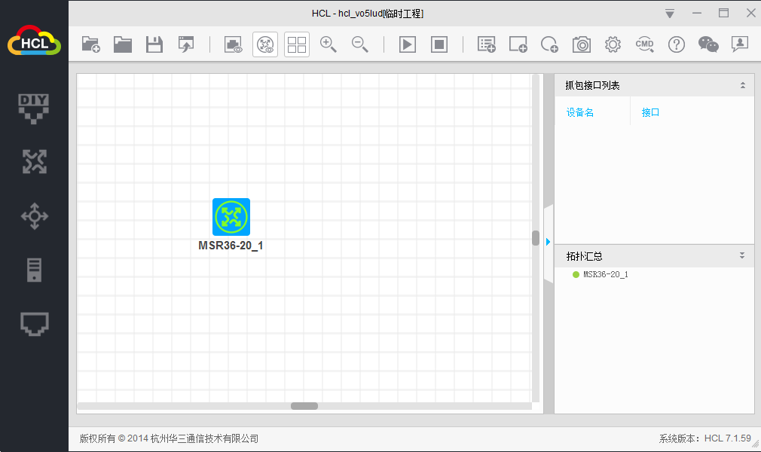Open an existing project folder
Image resolution: width=761 pixels, height=452 pixels.
pos(123,44)
